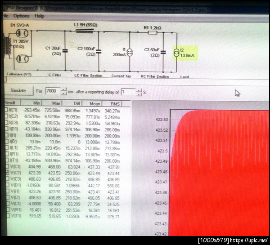
Task: Toggle the I(C1) result checkbox
Action: 6,110
